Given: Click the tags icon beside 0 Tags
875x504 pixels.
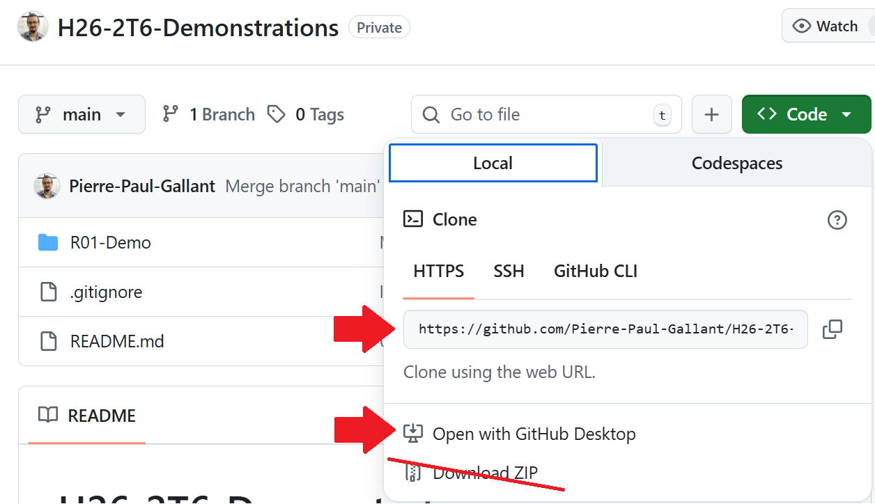Looking at the screenshot, I should pos(277,114).
